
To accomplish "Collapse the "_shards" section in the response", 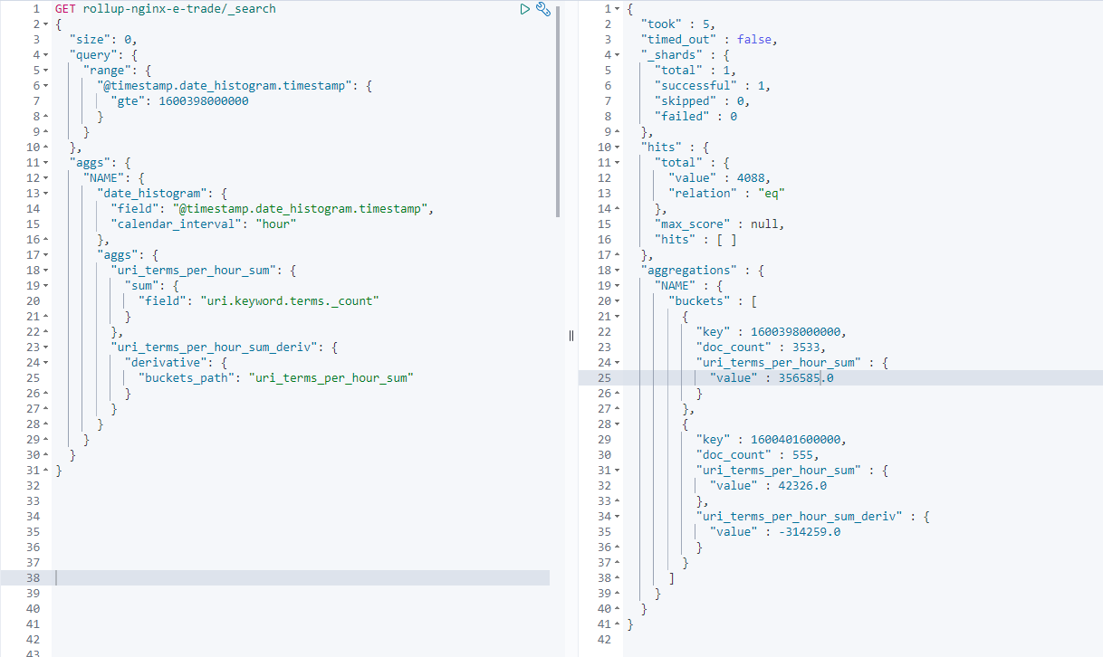I will (x=617, y=55).
